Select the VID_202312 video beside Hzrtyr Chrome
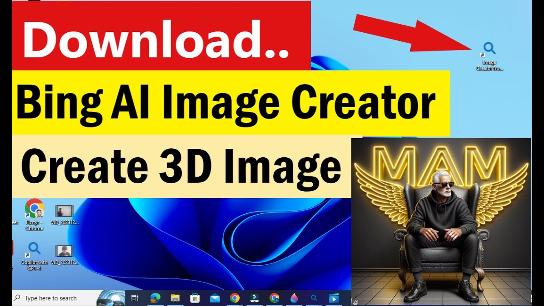The width and height of the screenshot is (544, 306). [65, 215]
